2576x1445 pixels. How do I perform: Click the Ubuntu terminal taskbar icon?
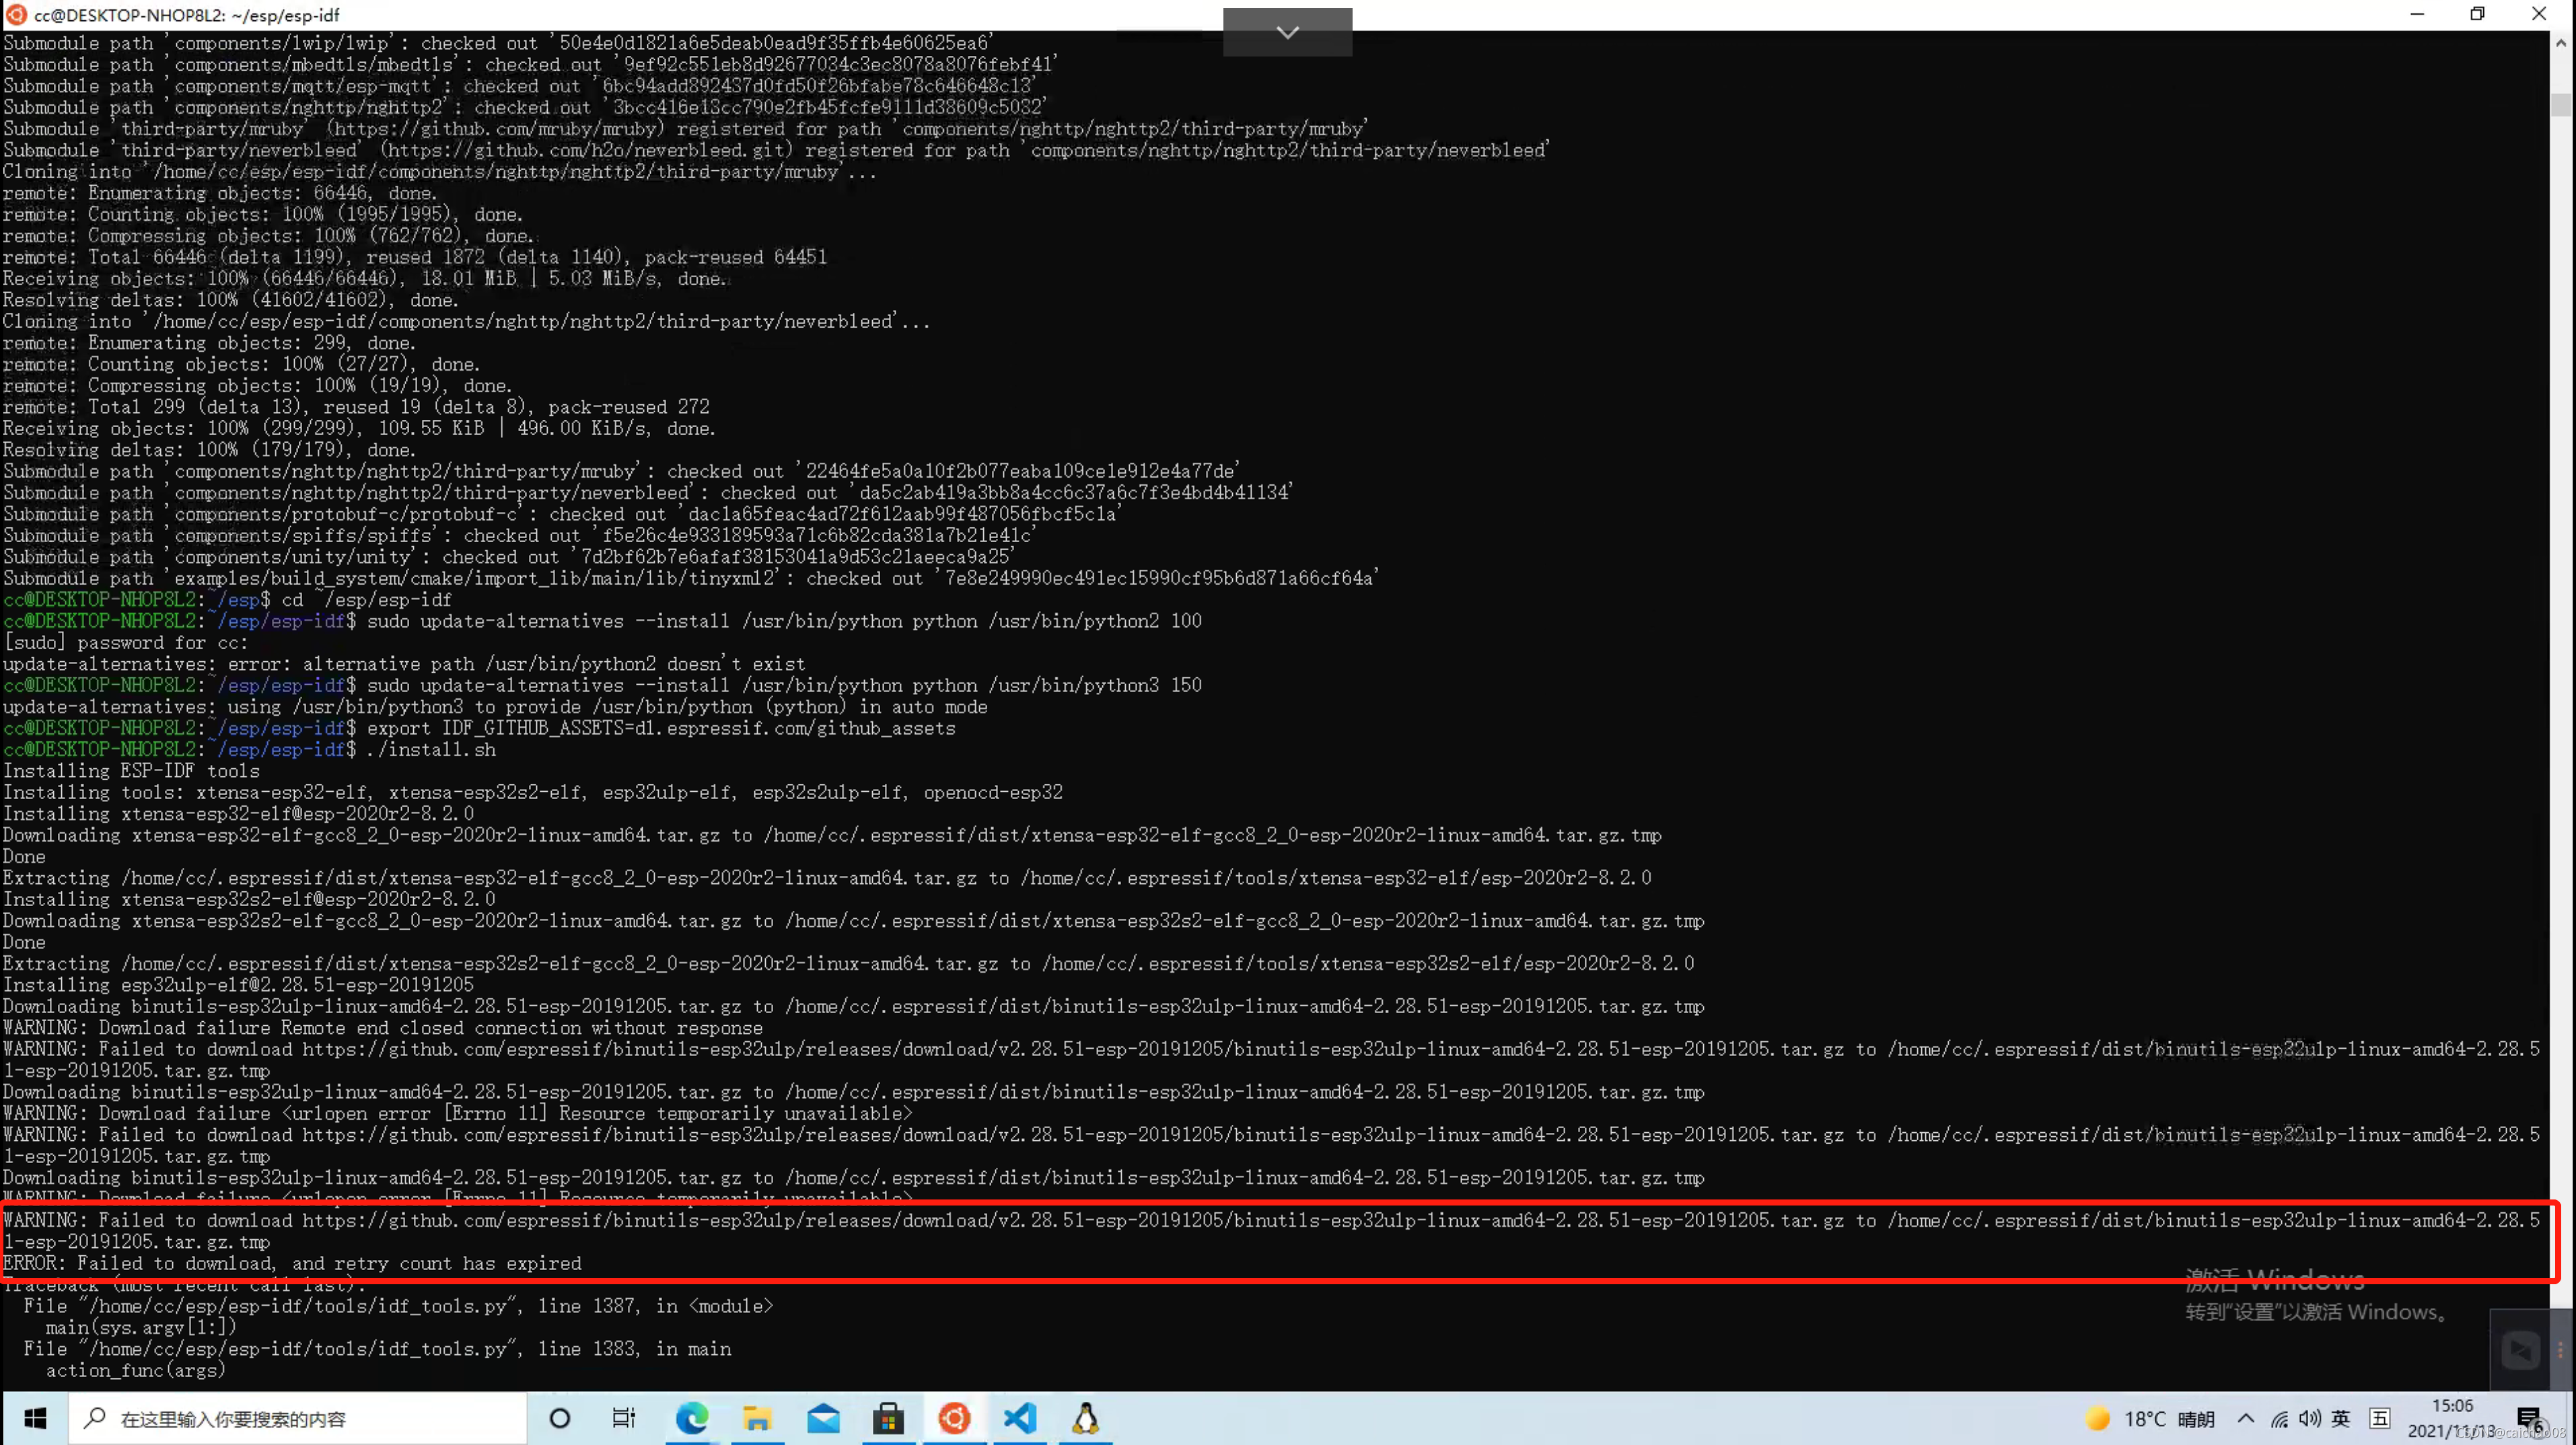coord(954,1418)
